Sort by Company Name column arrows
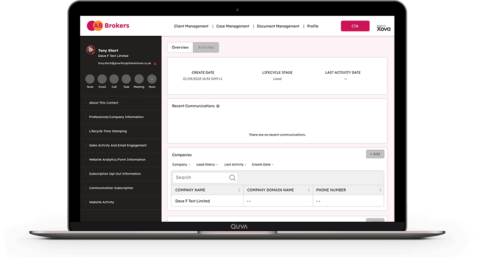The width and height of the screenshot is (477, 257). 239,190
